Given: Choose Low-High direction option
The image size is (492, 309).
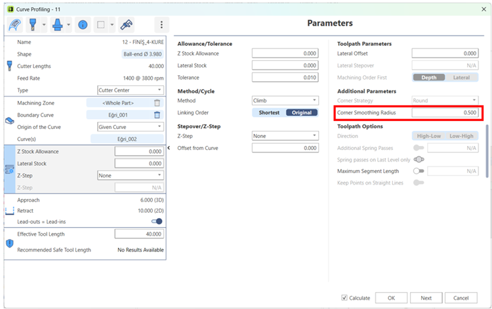Looking at the screenshot, I should pos(461,136).
